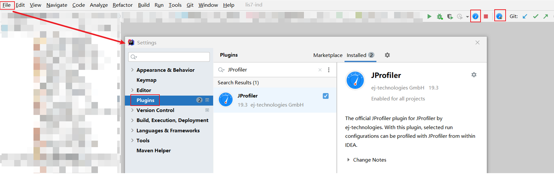Push commits with green Git arrow
This screenshot has width=554, height=179.
click(x=546, y=16)
